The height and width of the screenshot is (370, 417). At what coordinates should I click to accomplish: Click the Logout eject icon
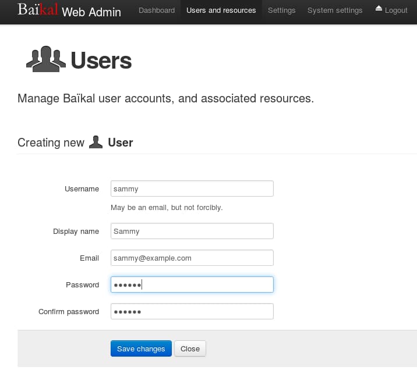click(x=379, y=9)
